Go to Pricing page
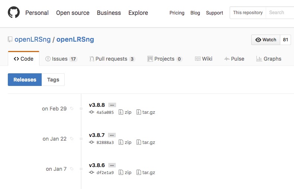The height and width of the screenshot is (189, 294). coord(177,13)
